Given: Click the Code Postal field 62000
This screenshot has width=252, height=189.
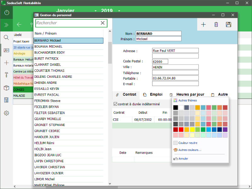Looking at the screenshot, I should 160,61.
